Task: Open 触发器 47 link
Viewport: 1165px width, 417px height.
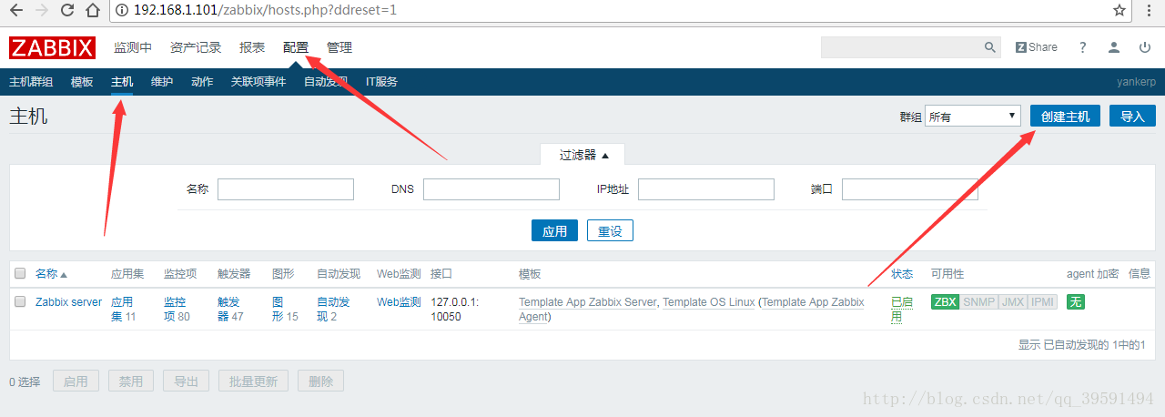Action: coord(230,309)
